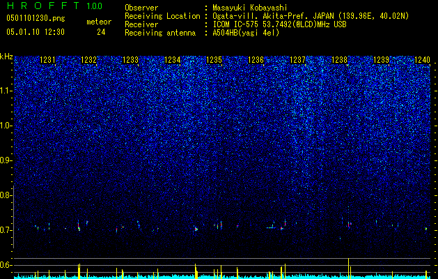Click the Receiver label
The height and width of the screenshot is (279, 438).
click(x=141, y=24)
